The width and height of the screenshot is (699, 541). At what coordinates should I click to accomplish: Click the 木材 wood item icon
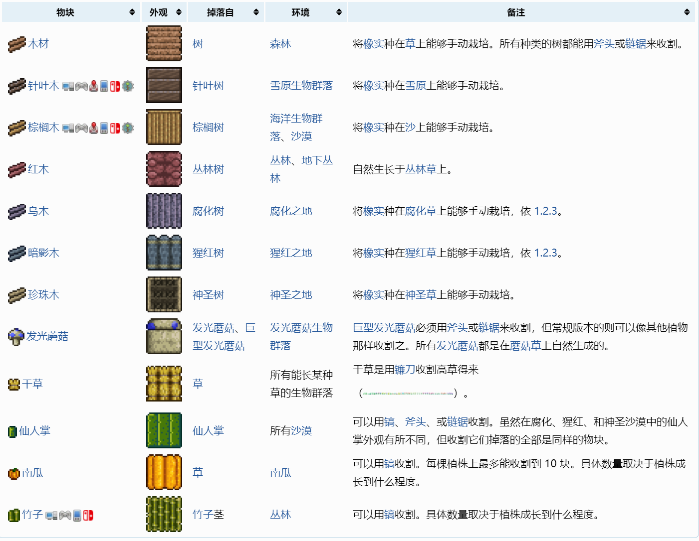[16, 44]
